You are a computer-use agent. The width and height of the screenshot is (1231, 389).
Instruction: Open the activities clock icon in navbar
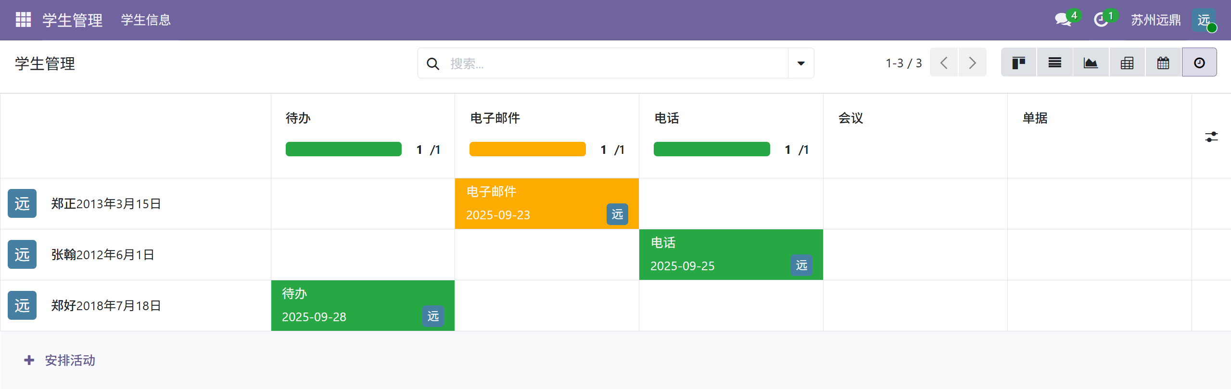point(1101,20)
